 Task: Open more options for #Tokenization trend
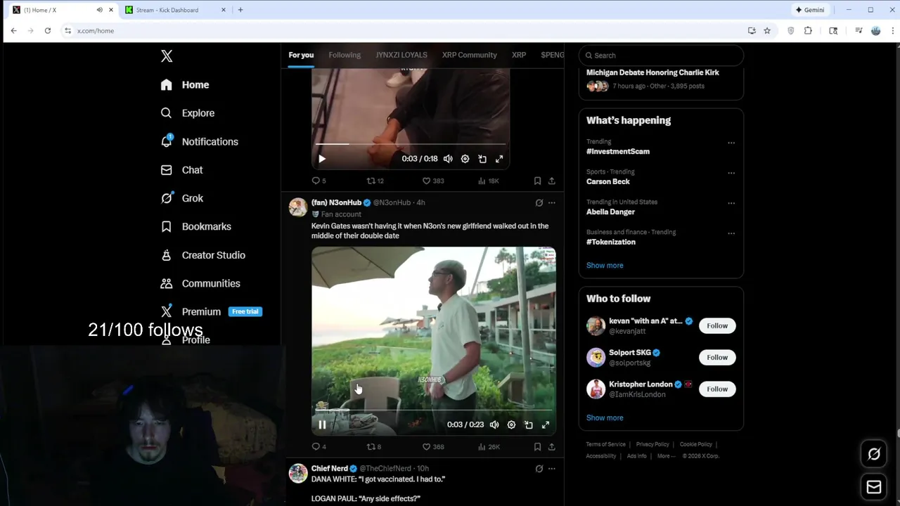pyautogui.click(x=731, y=233)
